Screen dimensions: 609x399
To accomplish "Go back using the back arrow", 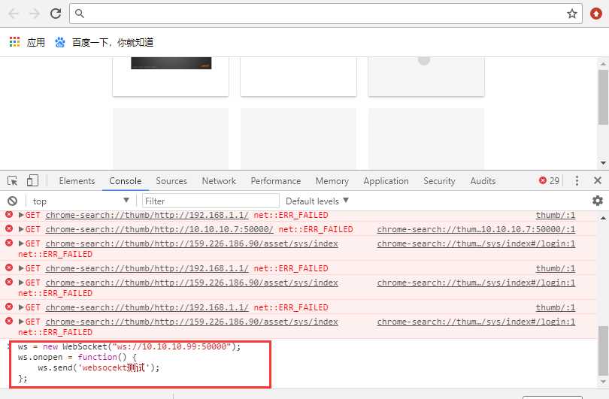I will [14, 14].
